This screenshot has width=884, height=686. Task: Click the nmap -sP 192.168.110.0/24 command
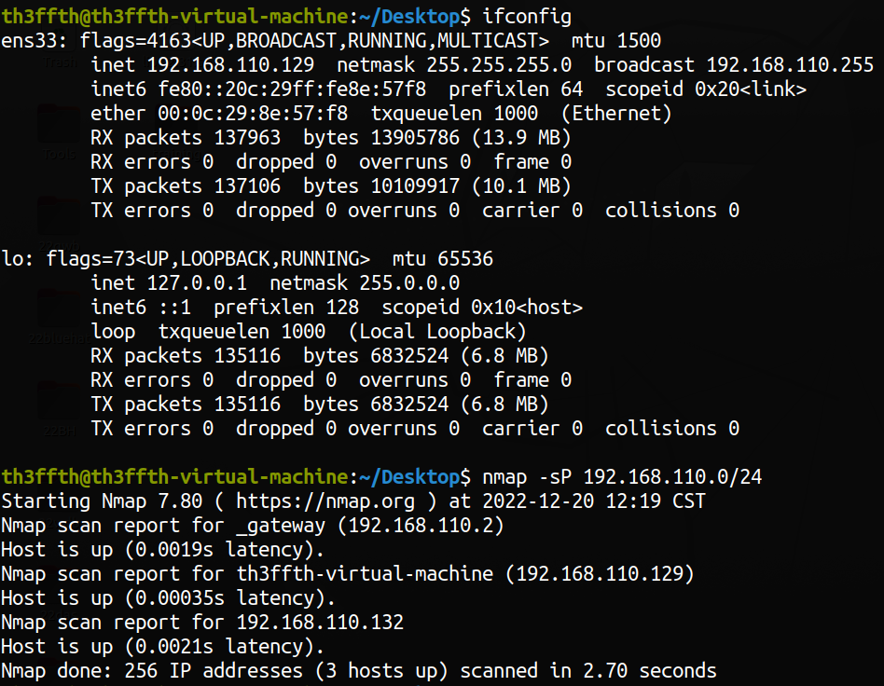pyautogui.click(x=622, y=477)
